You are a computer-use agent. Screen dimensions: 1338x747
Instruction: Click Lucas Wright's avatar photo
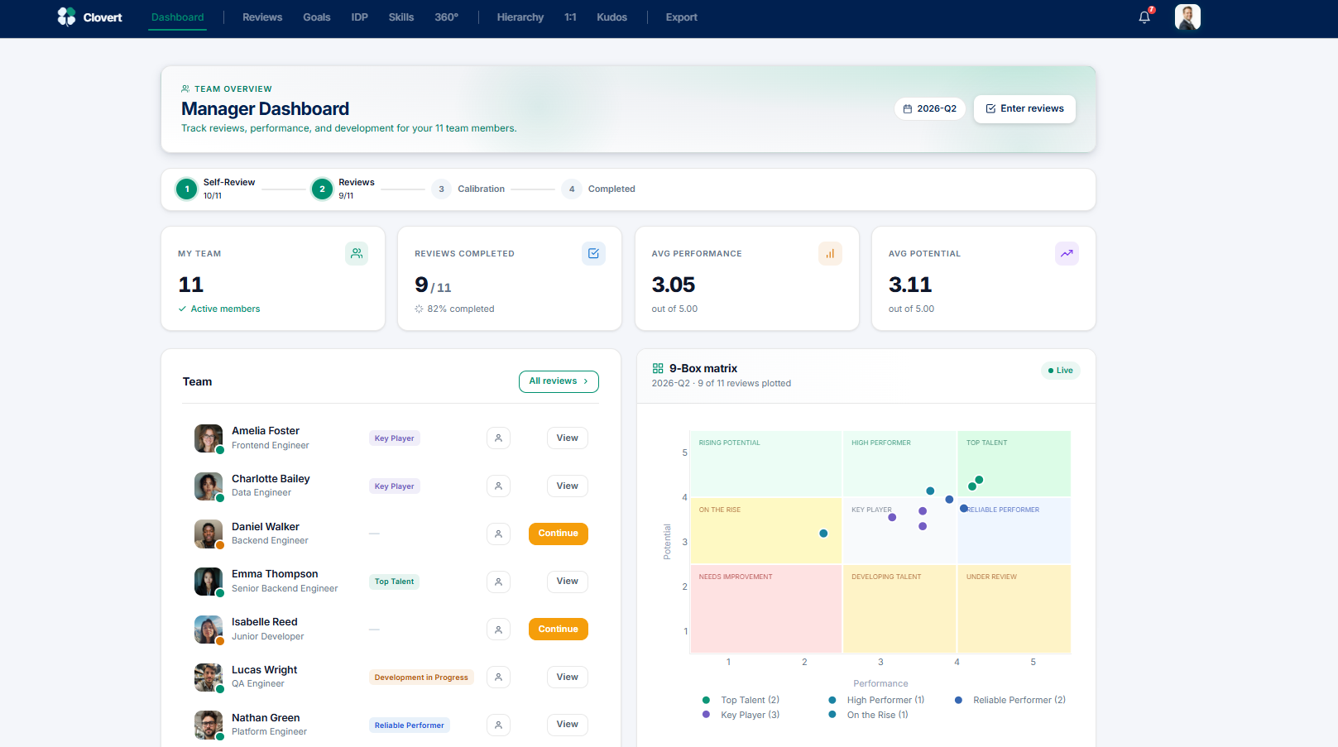pyautogui.click(x=209, y=678)
